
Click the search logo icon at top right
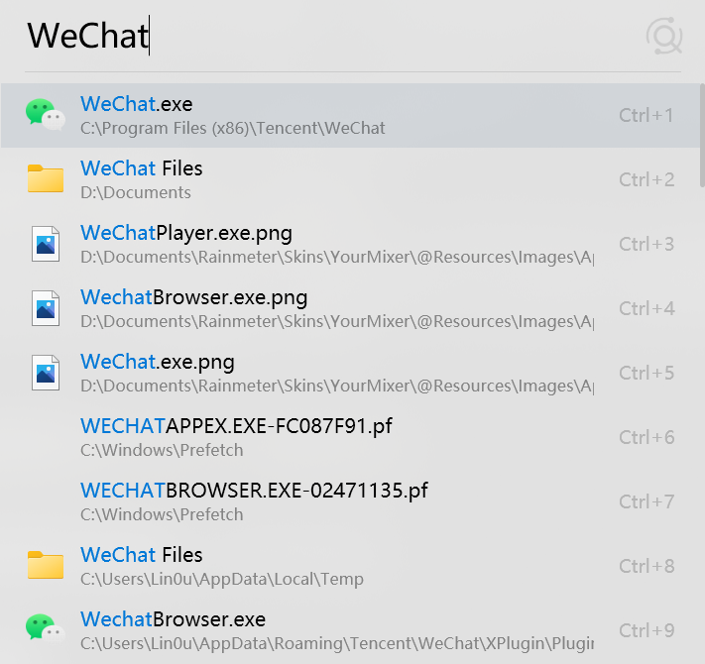pos(664,36)
